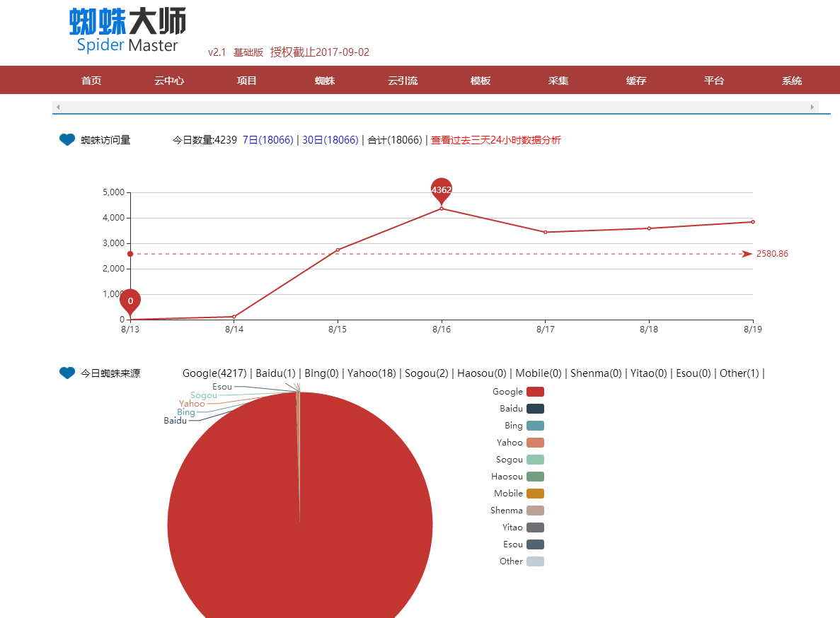Viewport: 840px width, 618px height.
Task: Click the right scroll arrow
Action: [812, 107]
